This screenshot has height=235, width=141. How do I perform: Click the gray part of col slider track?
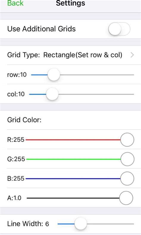click(x=96, y=94)
